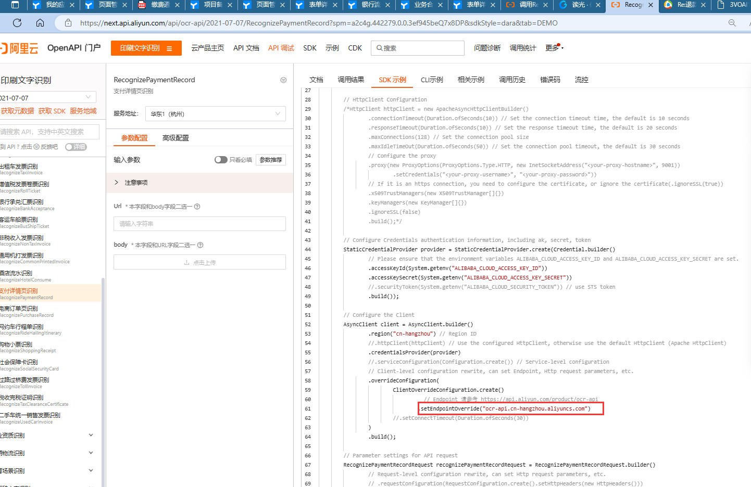Switch to the CLI示例 tab
Viewport: 751px width, 487px height.
[x=432, y=80]
